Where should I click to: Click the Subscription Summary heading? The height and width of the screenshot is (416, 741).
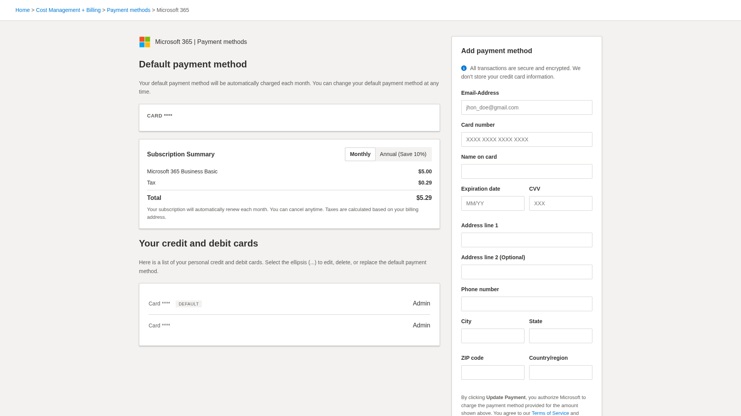(x=181, y=154)
